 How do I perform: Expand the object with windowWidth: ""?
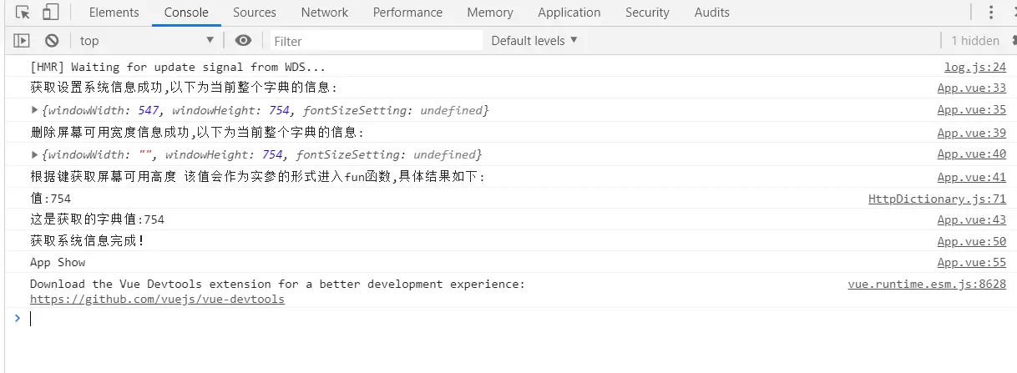pyautogui.click(x=34, y=154)
